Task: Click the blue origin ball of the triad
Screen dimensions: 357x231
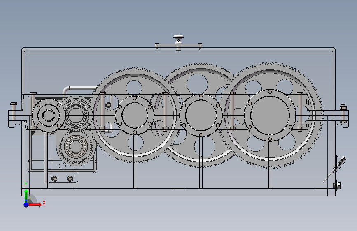Action: 26,205
